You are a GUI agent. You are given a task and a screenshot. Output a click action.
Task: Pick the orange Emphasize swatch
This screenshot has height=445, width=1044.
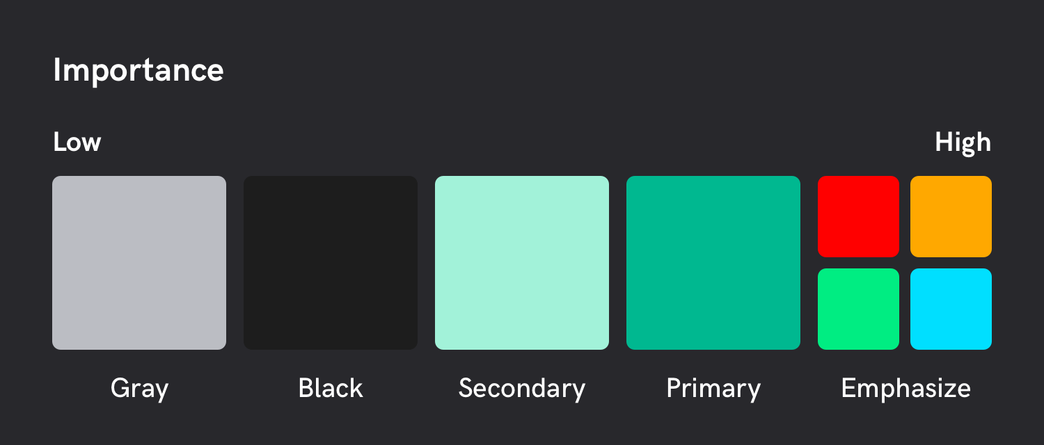pyautogui.click(x=951, y=216)
